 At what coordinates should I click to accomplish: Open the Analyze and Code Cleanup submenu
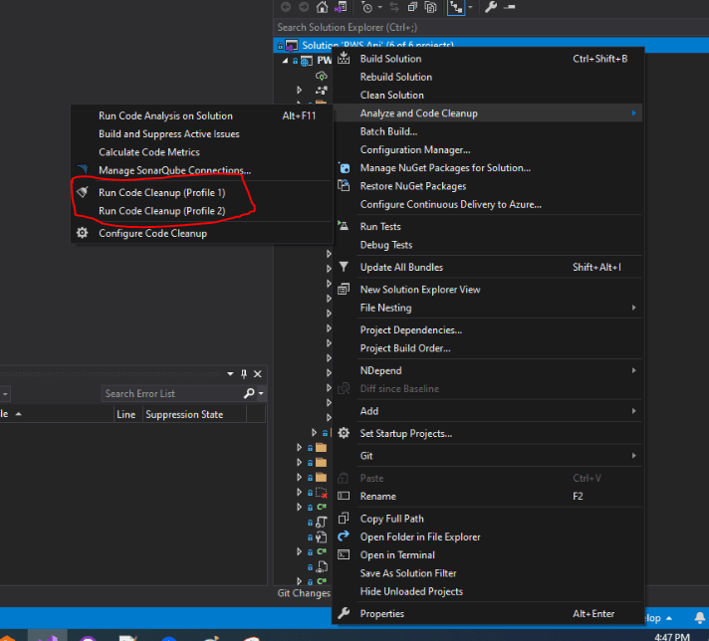(488, 113)
